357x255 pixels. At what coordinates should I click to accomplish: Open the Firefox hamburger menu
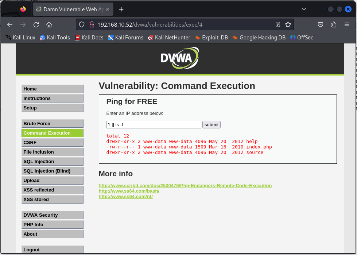(347, 24)
